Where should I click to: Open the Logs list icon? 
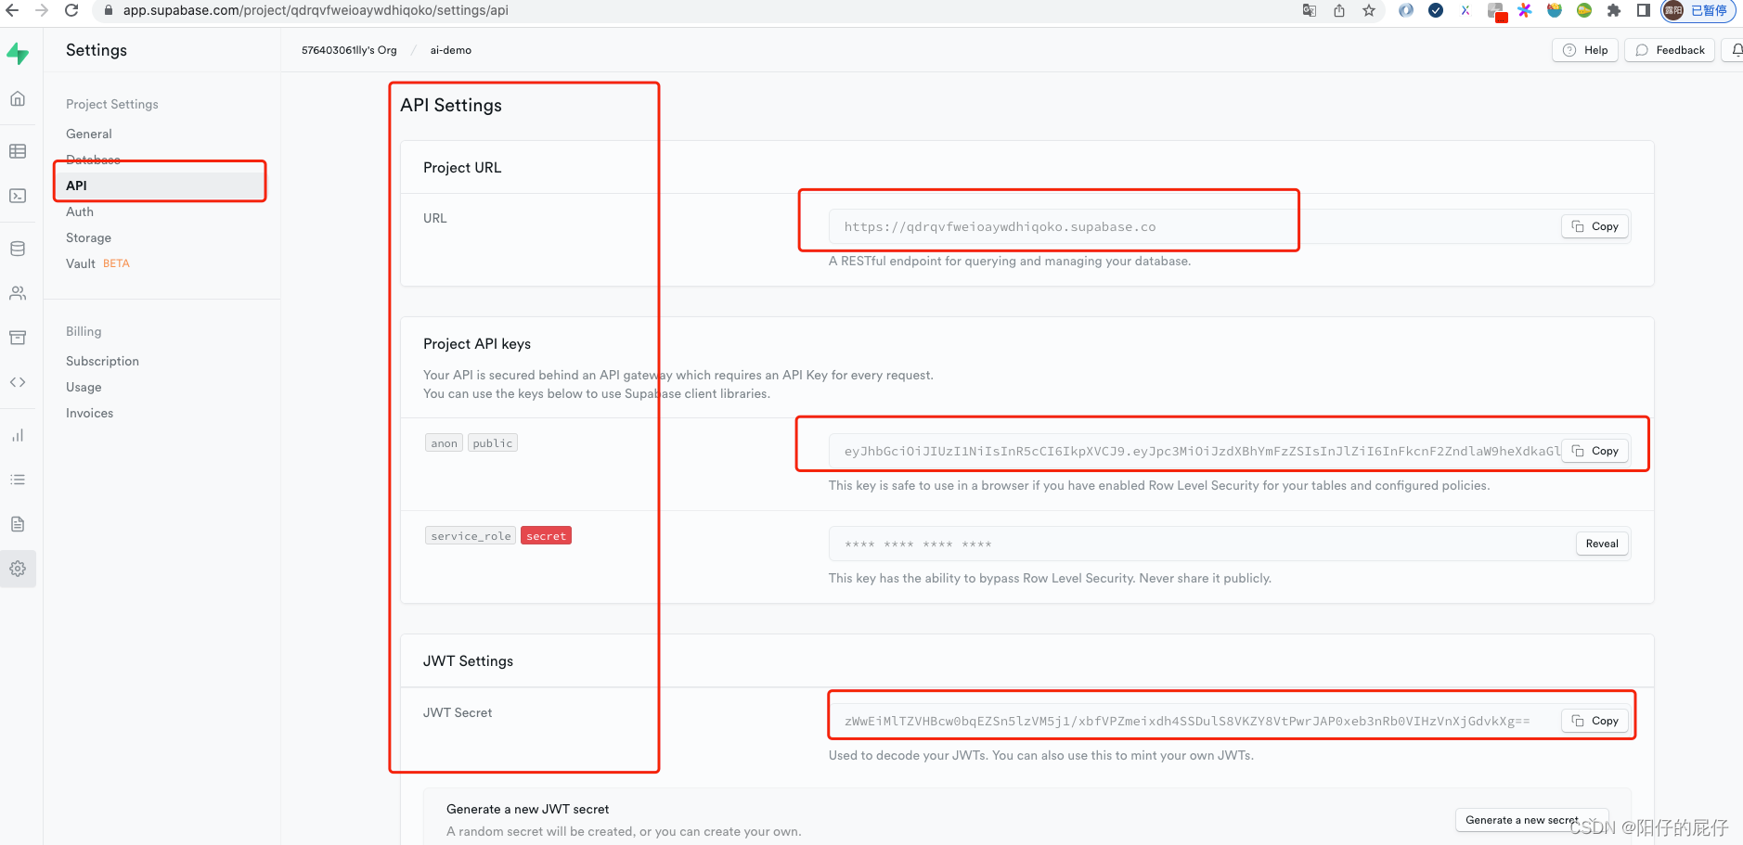point(18,480)
